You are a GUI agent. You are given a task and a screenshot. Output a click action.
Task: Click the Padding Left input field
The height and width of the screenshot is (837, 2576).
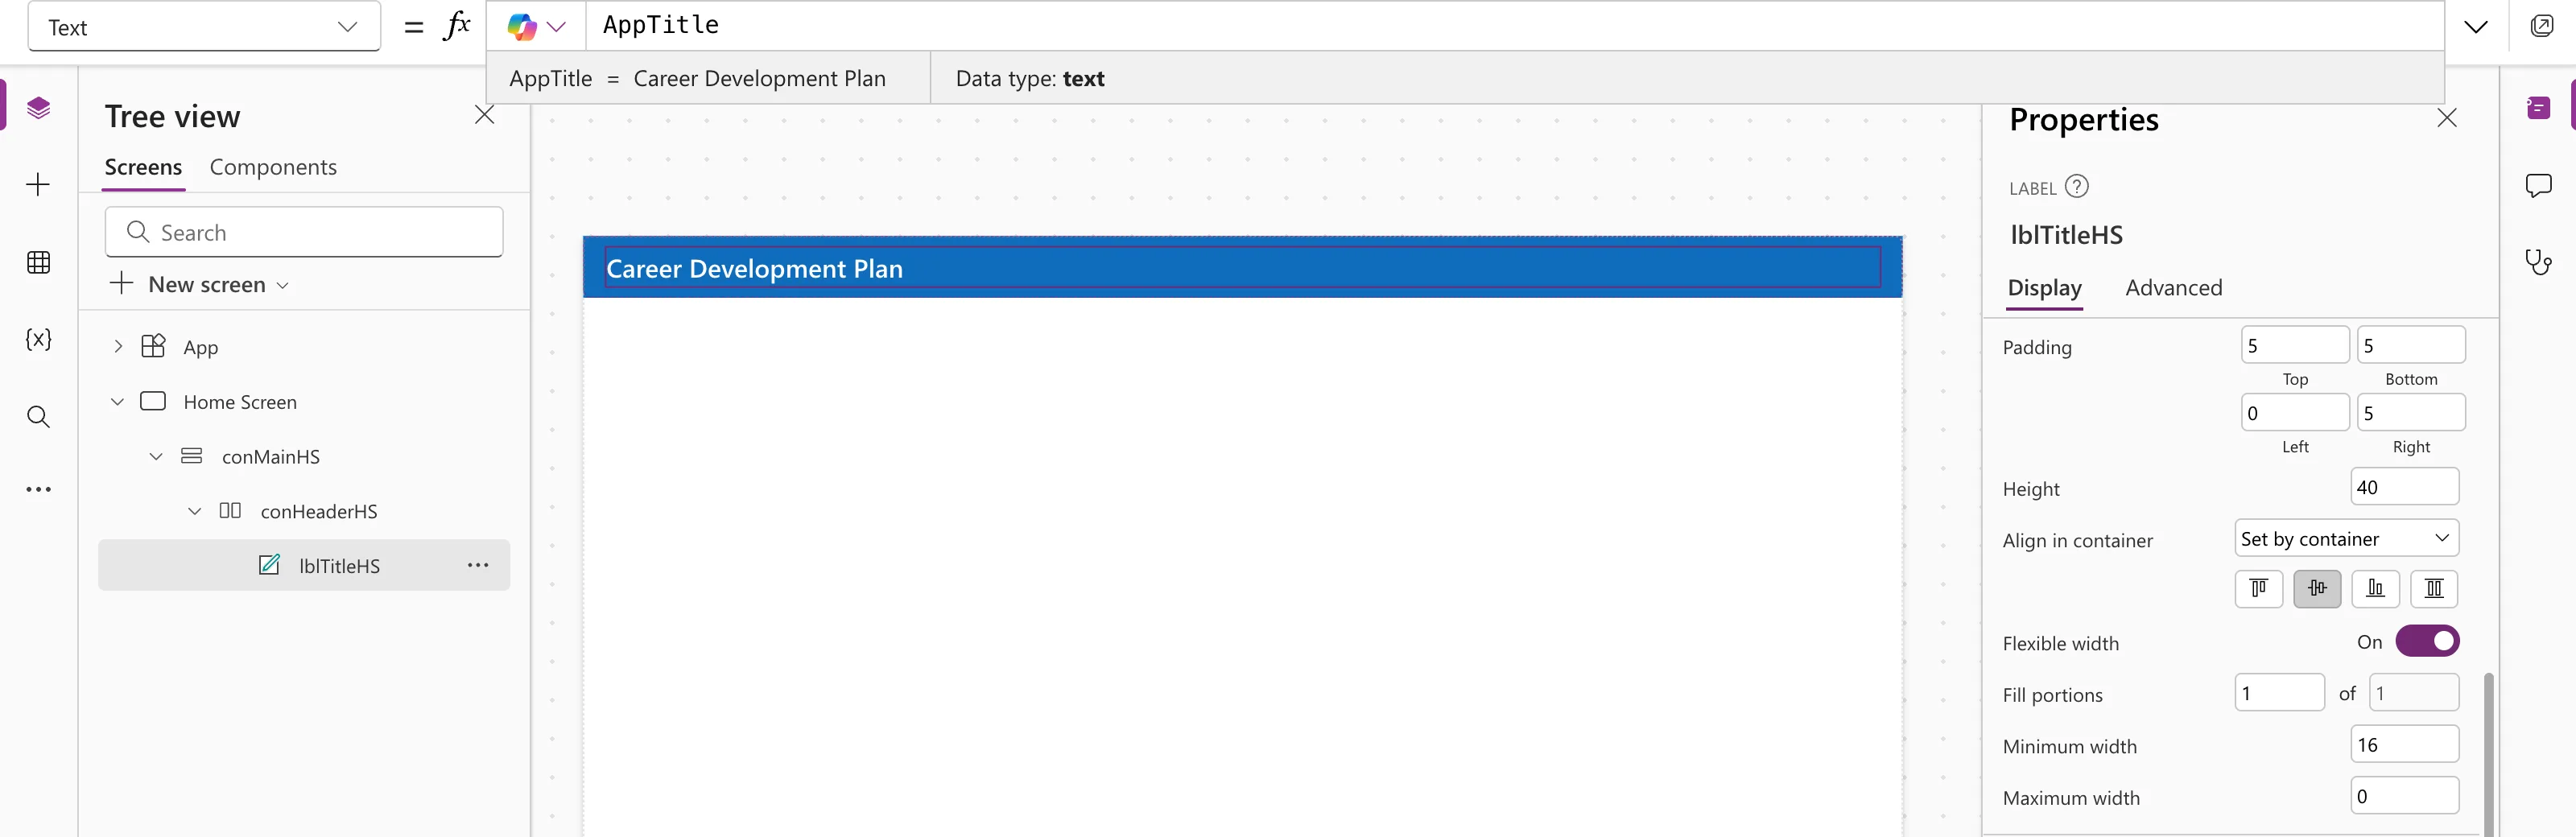pos(2294,412)
